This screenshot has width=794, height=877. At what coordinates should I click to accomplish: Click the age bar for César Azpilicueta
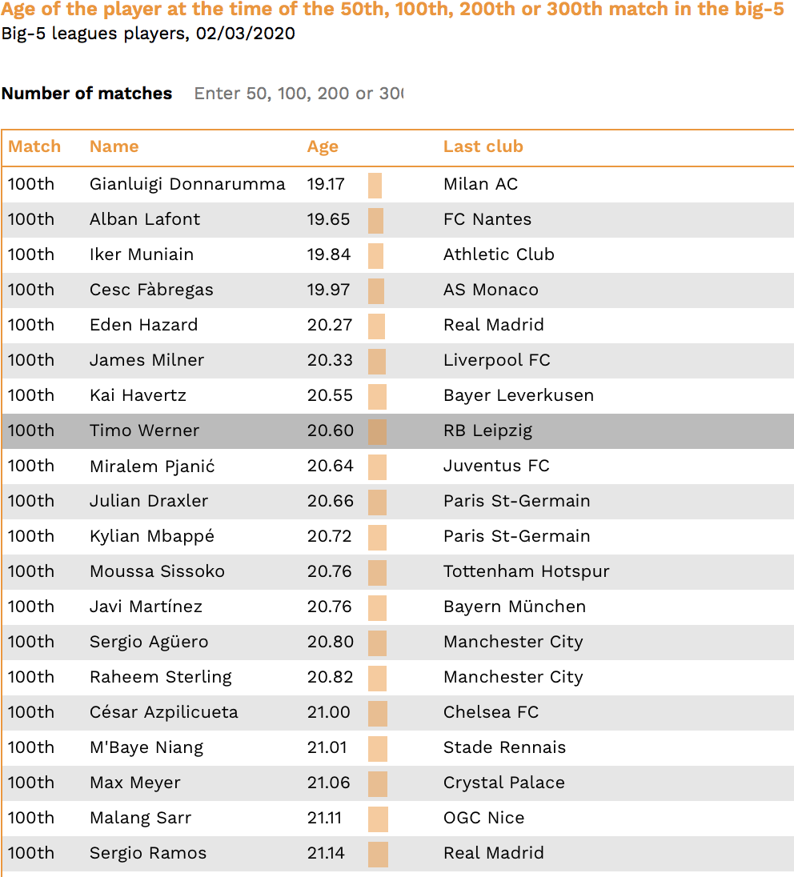tap(378, 713)
